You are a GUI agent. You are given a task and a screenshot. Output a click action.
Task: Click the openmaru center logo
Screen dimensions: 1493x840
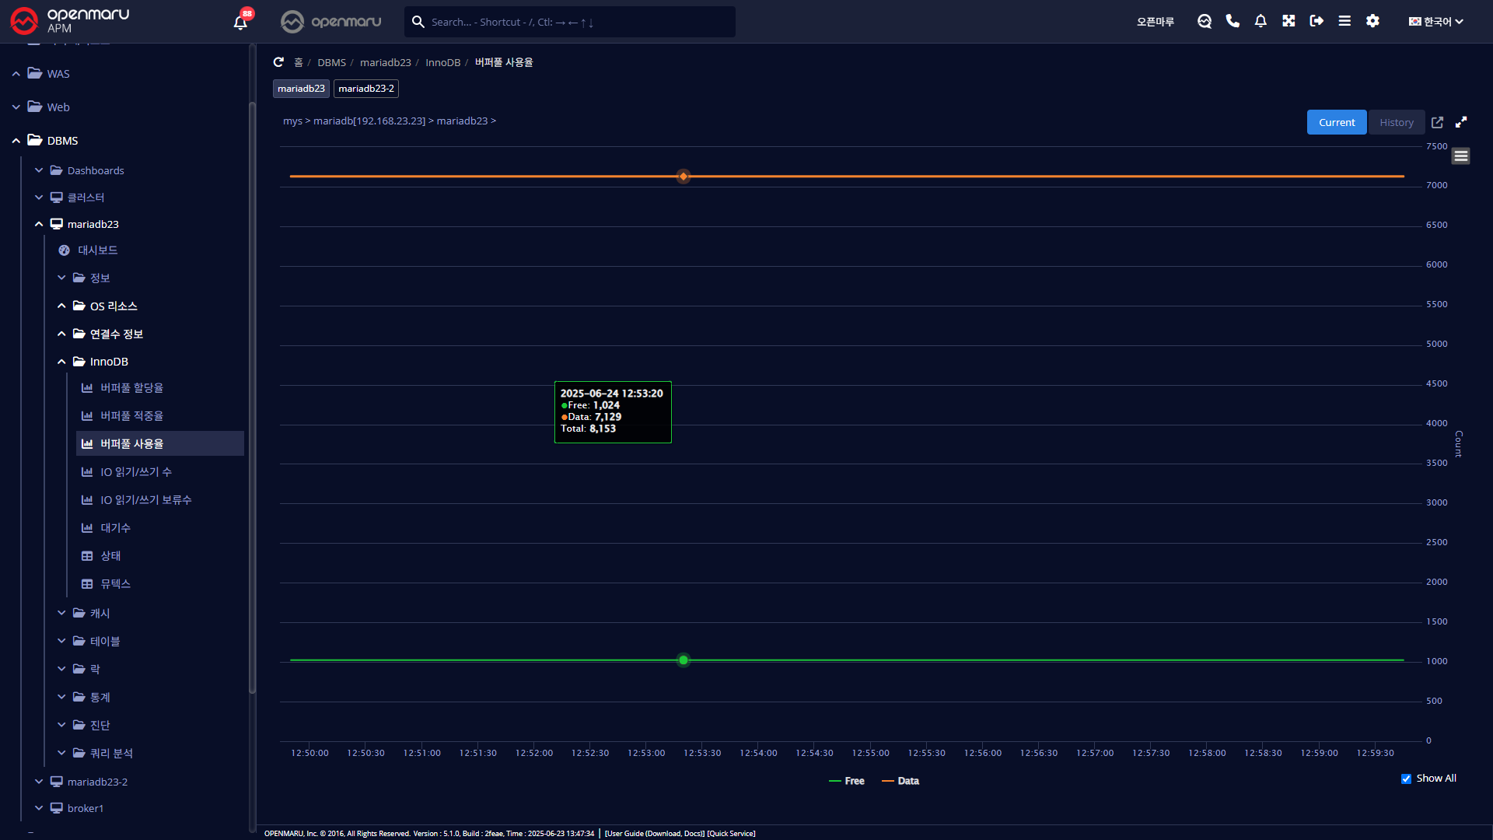point(331,22)
